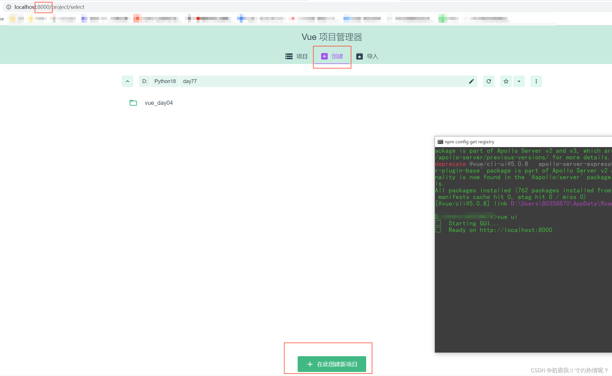Click the terminal line 'Starting GUI...'
The image size is (612, 376).
[474, 223]
